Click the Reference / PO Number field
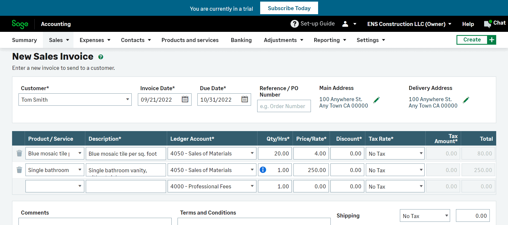508x225 pixels. pos(284,106)
